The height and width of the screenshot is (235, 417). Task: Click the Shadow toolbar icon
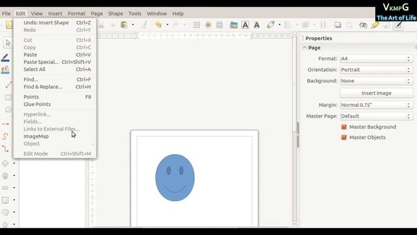coord(338,25)
